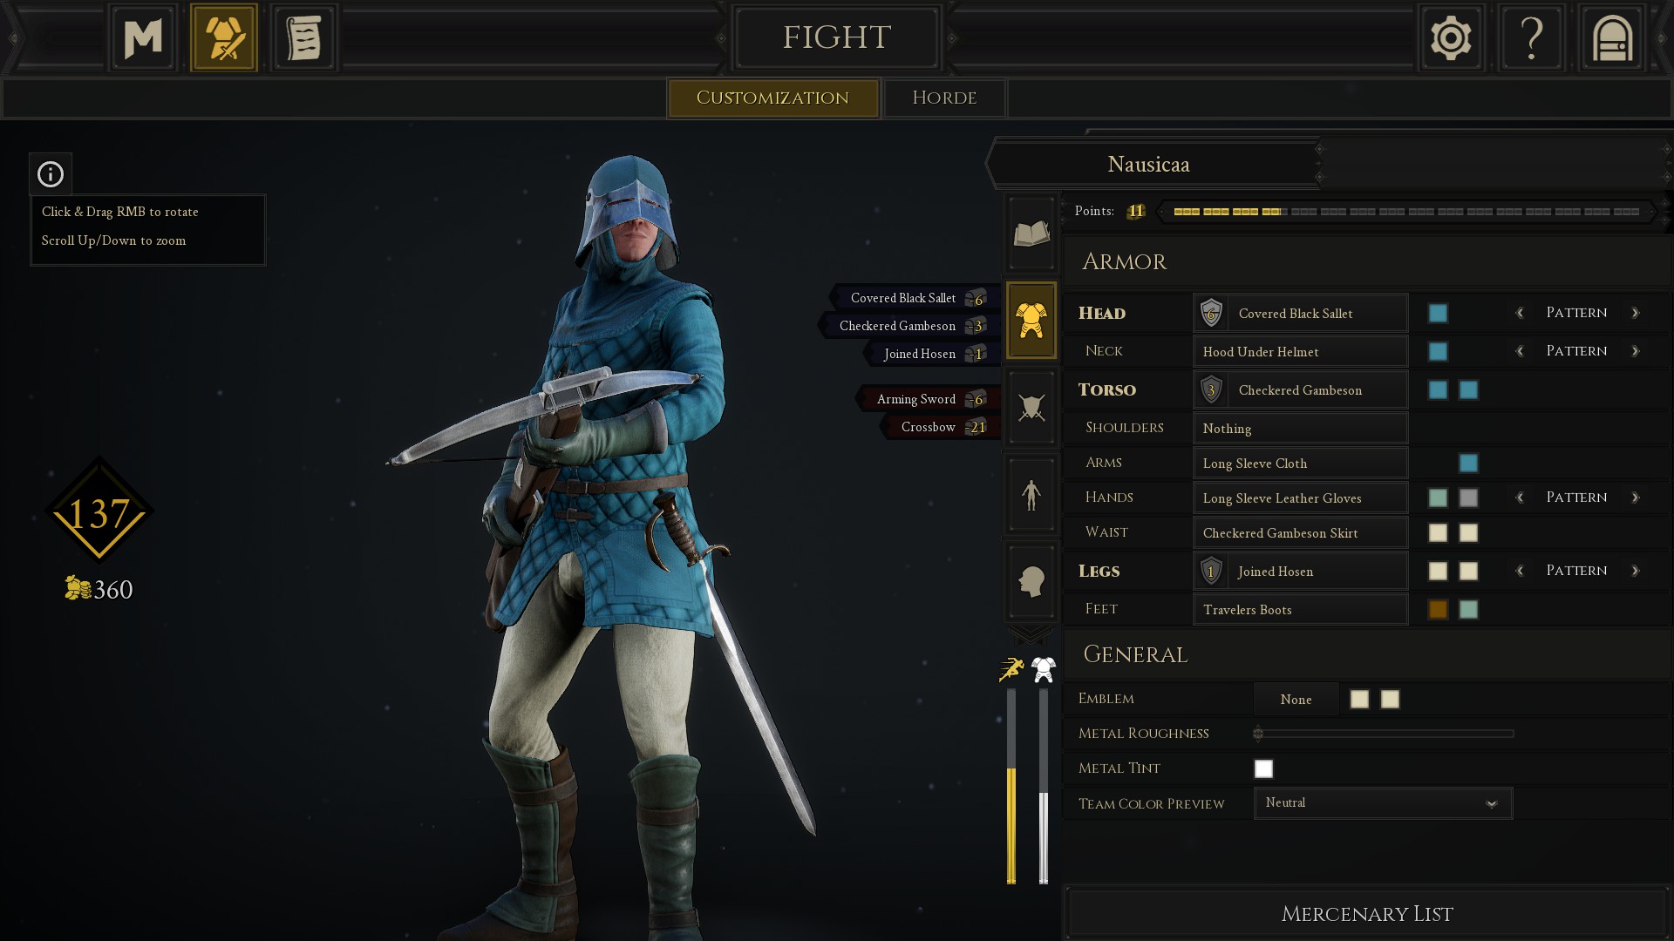Open the Mercenary List
Viewport: 1674px width, 941px height.
[x=1366, y=914]
